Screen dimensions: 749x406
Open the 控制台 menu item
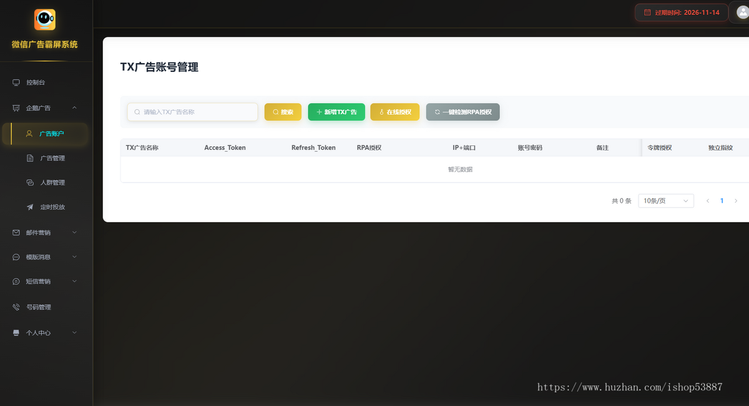pyautogui.click(x=46, y=82)
